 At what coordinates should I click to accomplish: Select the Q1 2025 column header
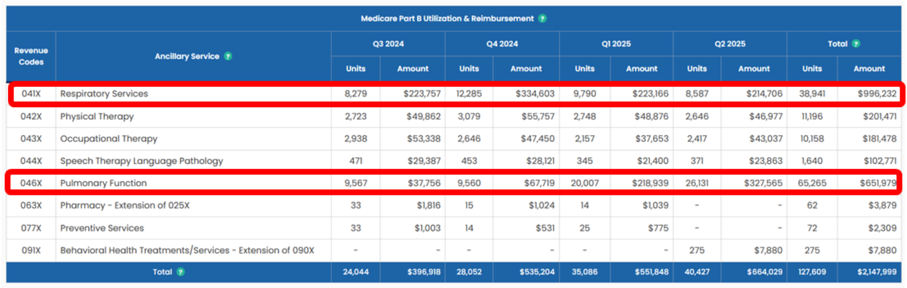616,44
